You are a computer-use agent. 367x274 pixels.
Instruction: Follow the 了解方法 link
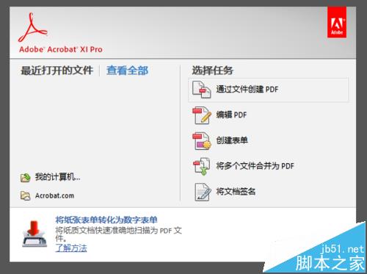coord(71,248)
